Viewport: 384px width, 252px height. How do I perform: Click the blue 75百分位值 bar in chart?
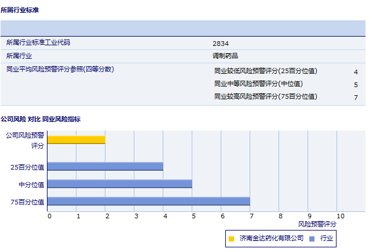coord(148,201)
